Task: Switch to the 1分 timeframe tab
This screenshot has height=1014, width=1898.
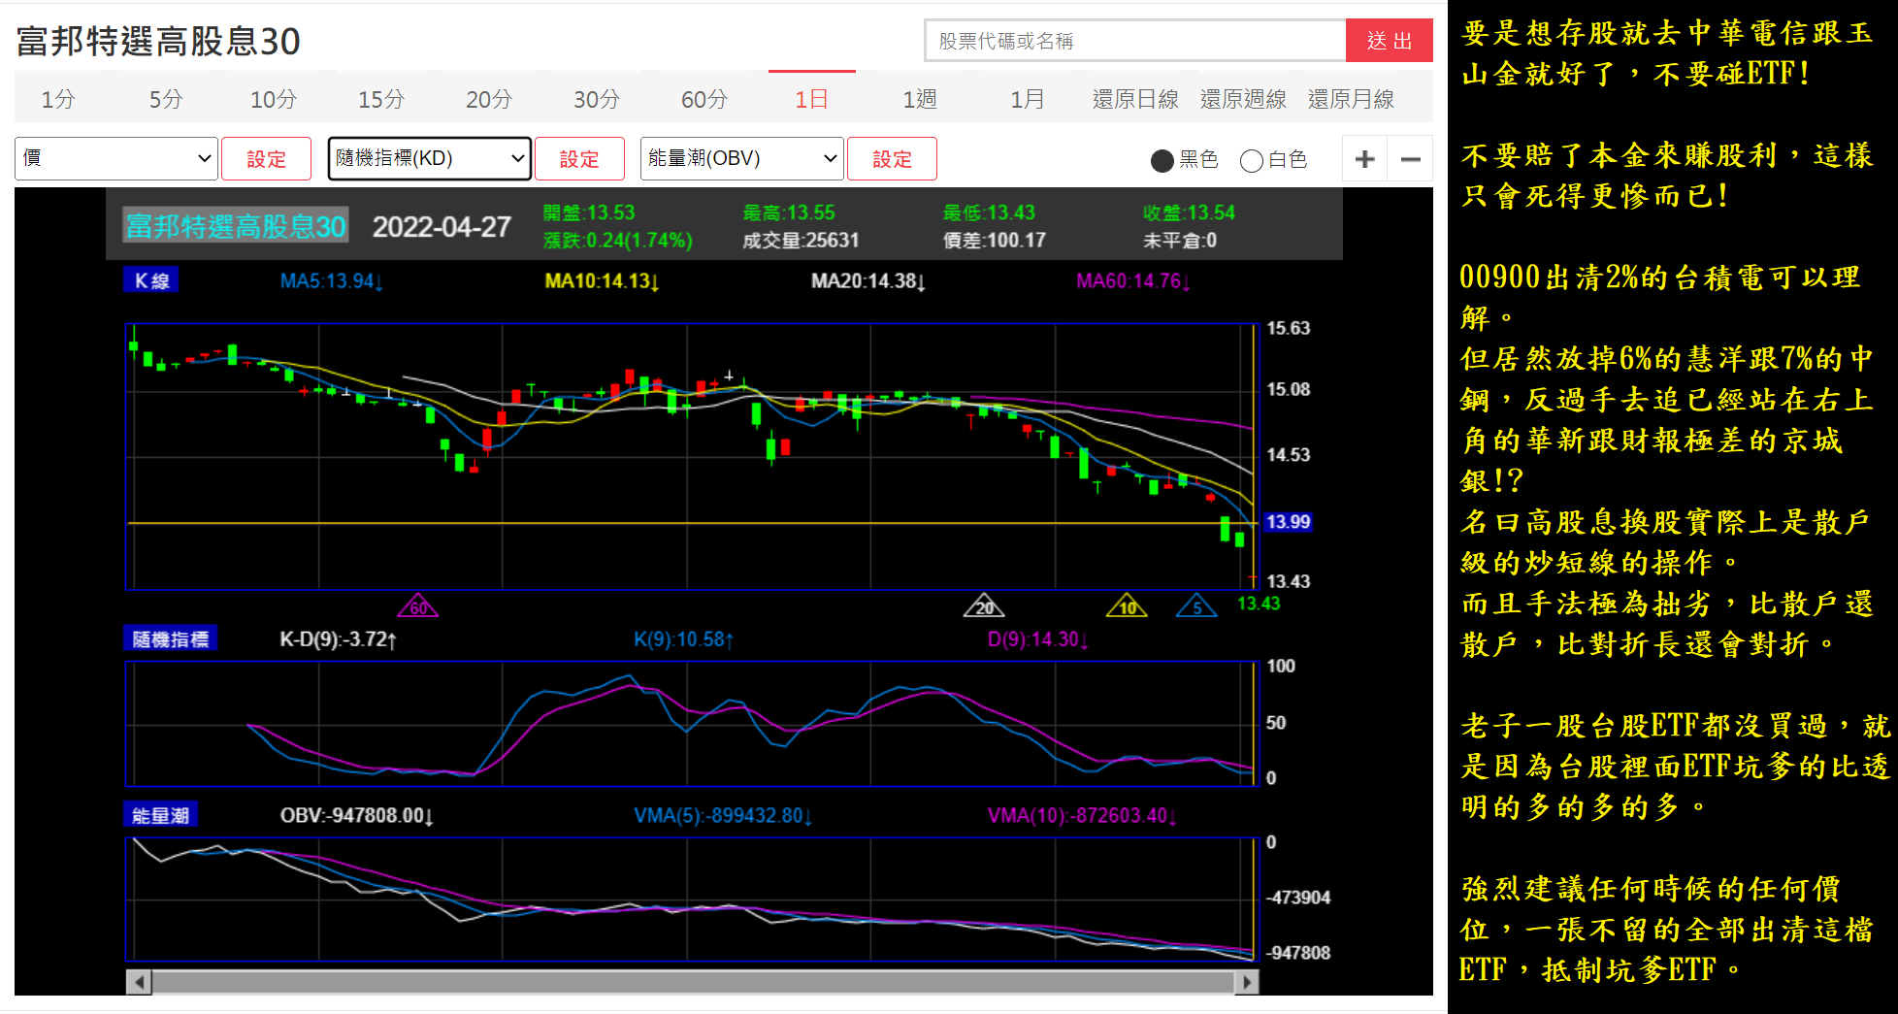Action: (57, 99)
